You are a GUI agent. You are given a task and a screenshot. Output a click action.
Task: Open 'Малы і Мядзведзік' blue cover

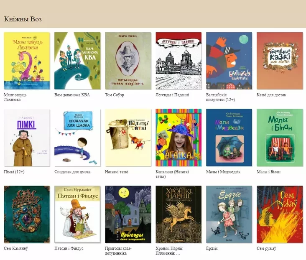click(229, 138)
